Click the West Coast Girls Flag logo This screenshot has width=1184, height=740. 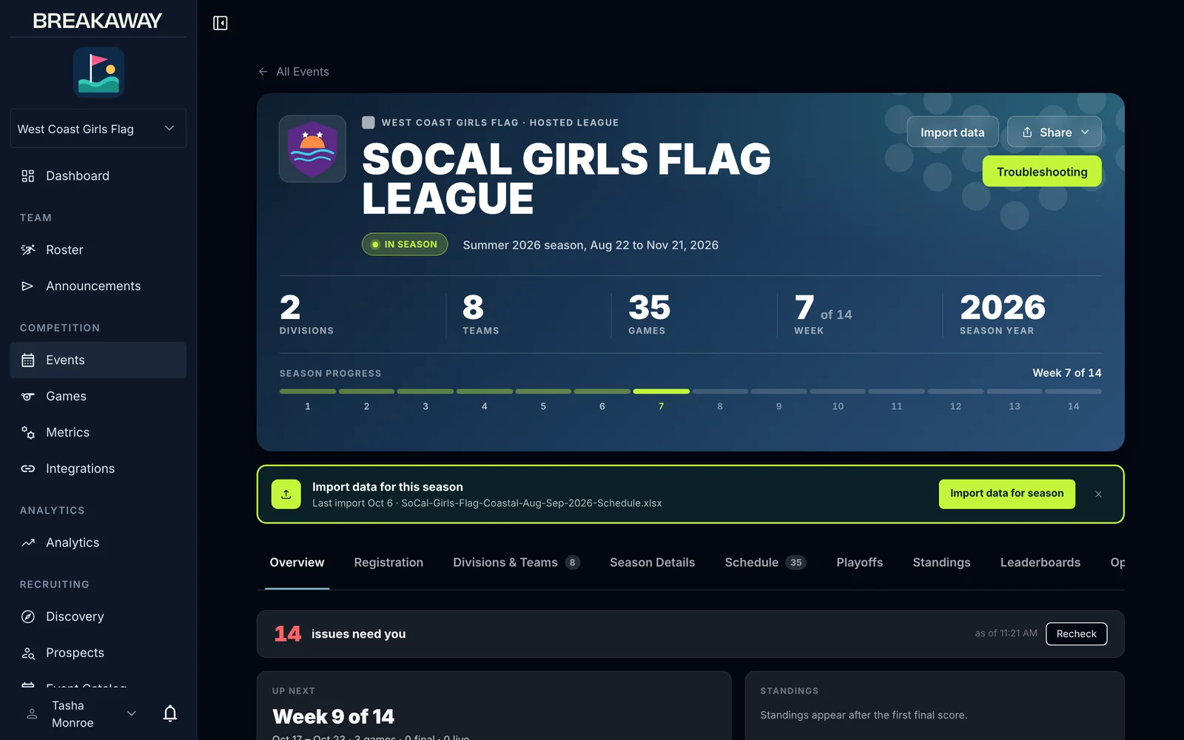[98, 73]
